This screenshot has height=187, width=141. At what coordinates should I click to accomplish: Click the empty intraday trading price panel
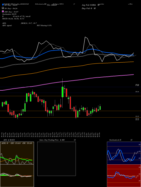pyautogui.click(x=56, y=159)
